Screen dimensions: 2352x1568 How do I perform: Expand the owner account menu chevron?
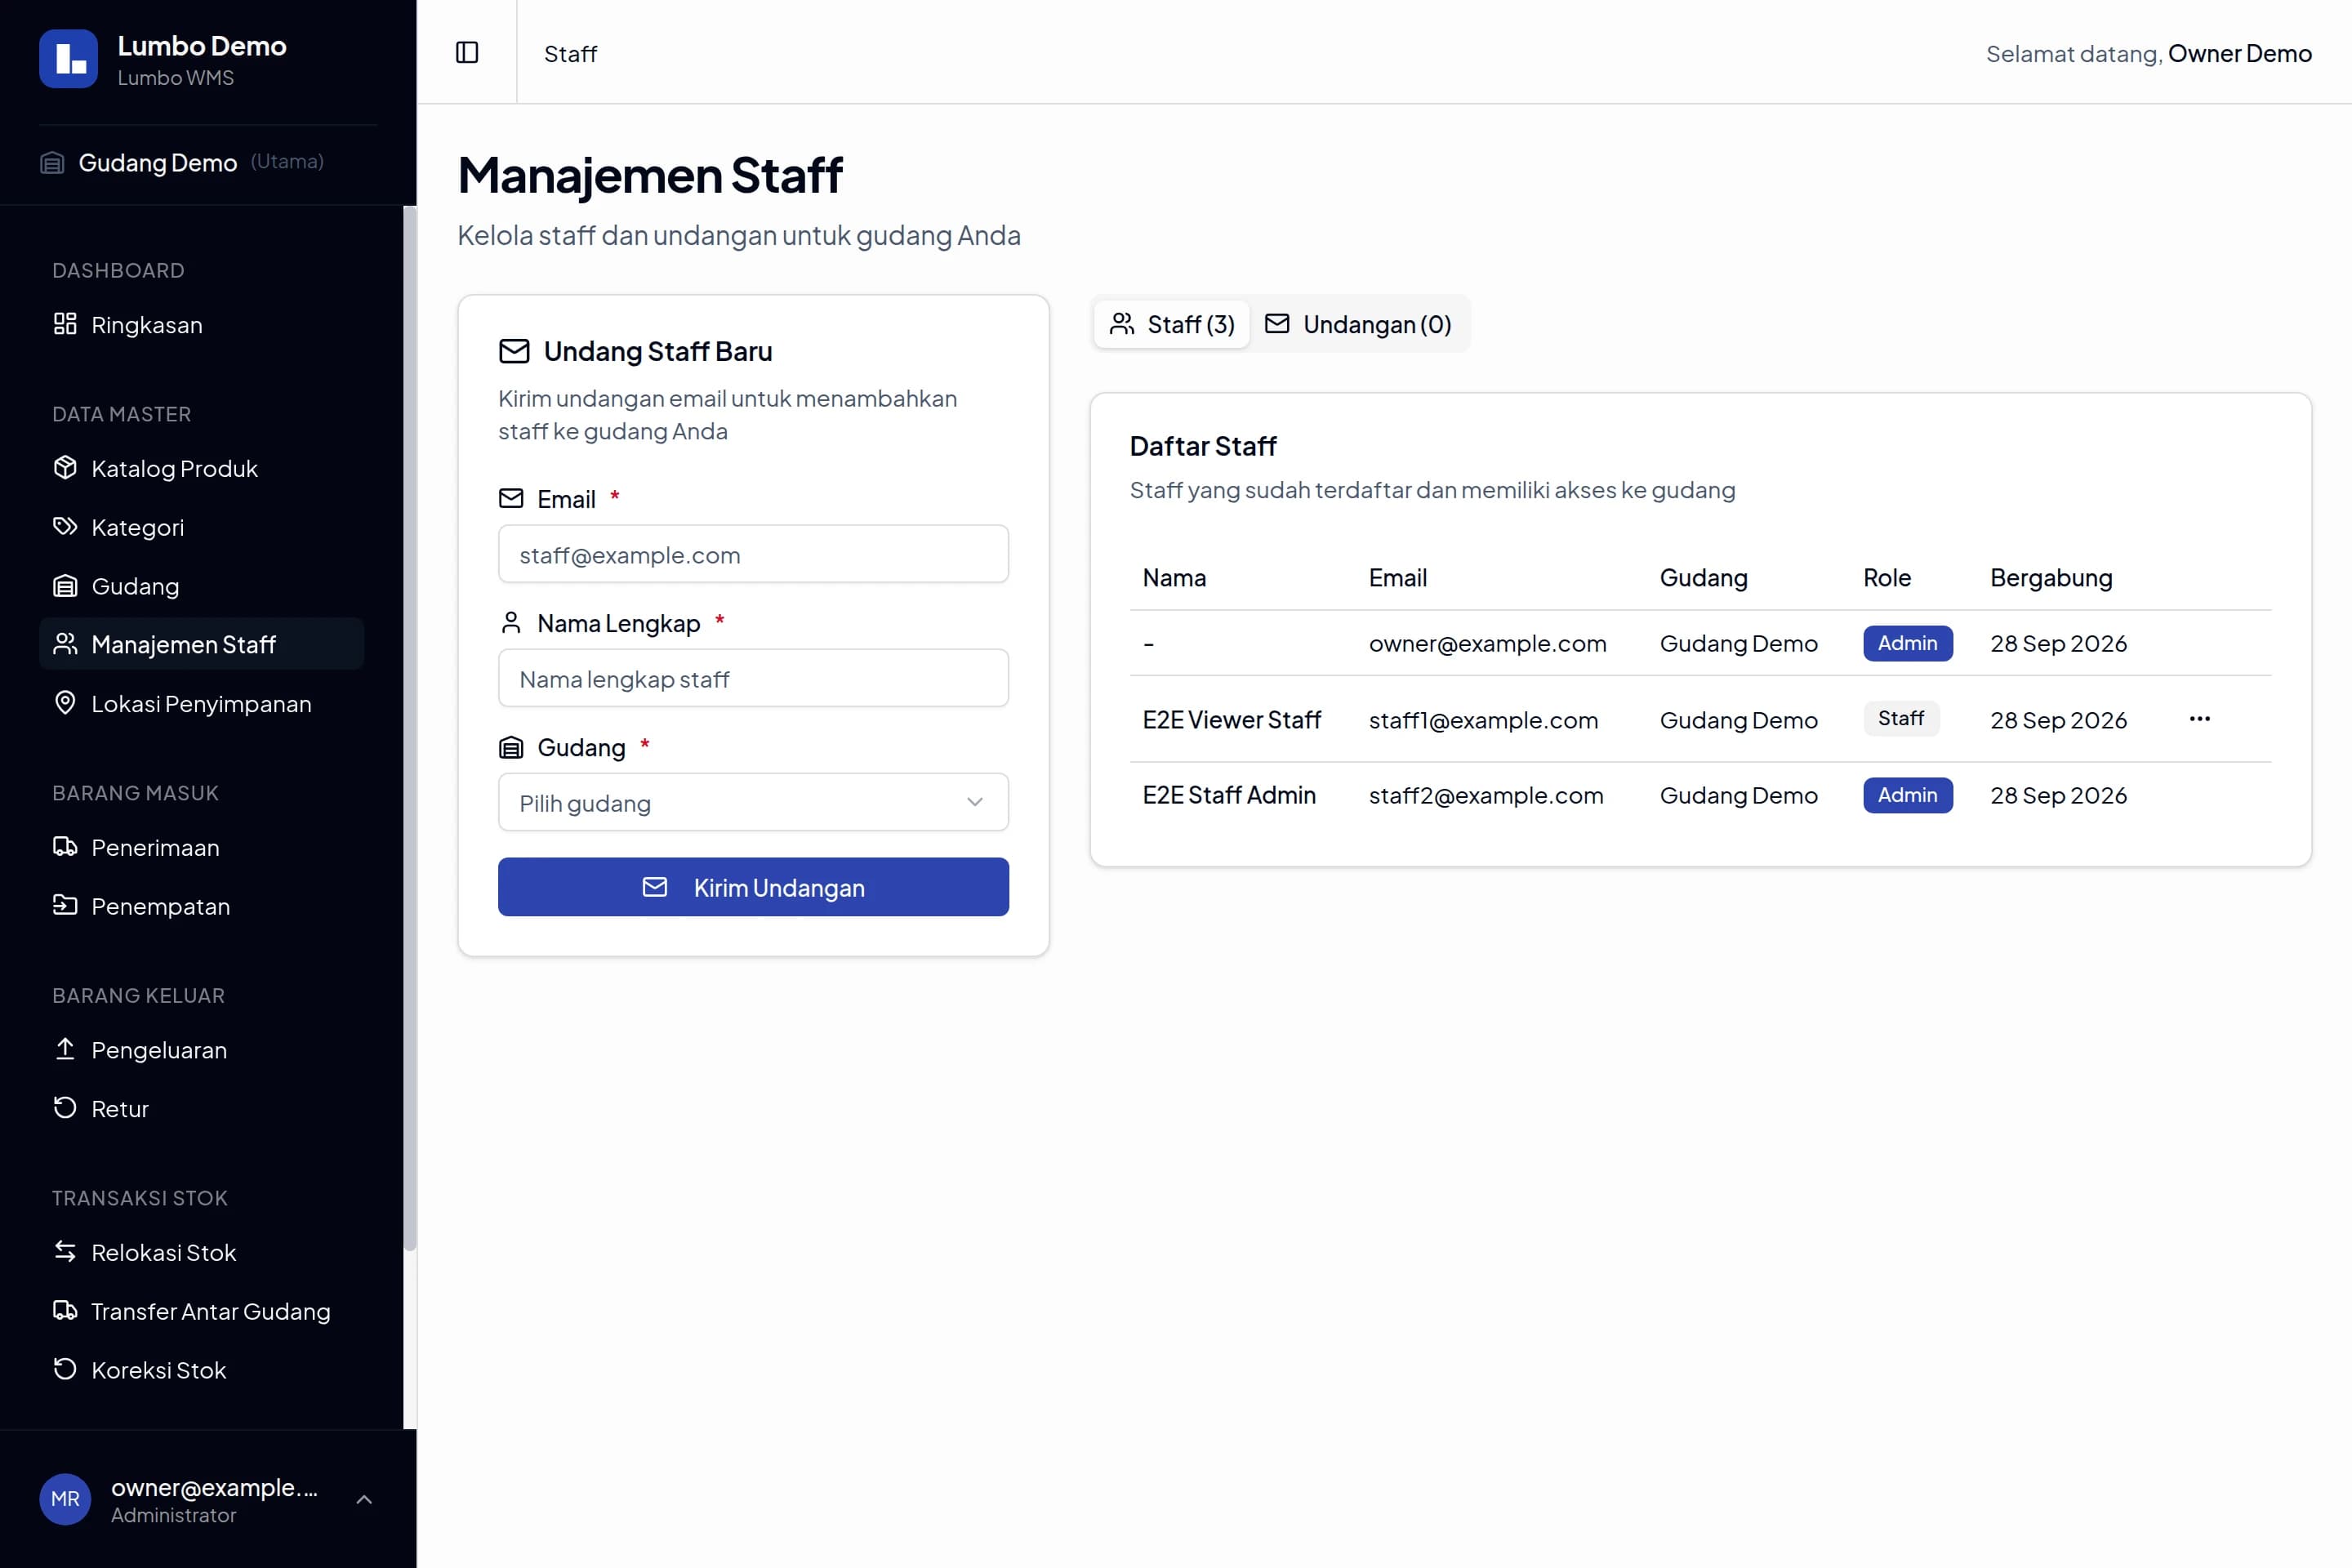(x=364, y=1499)
